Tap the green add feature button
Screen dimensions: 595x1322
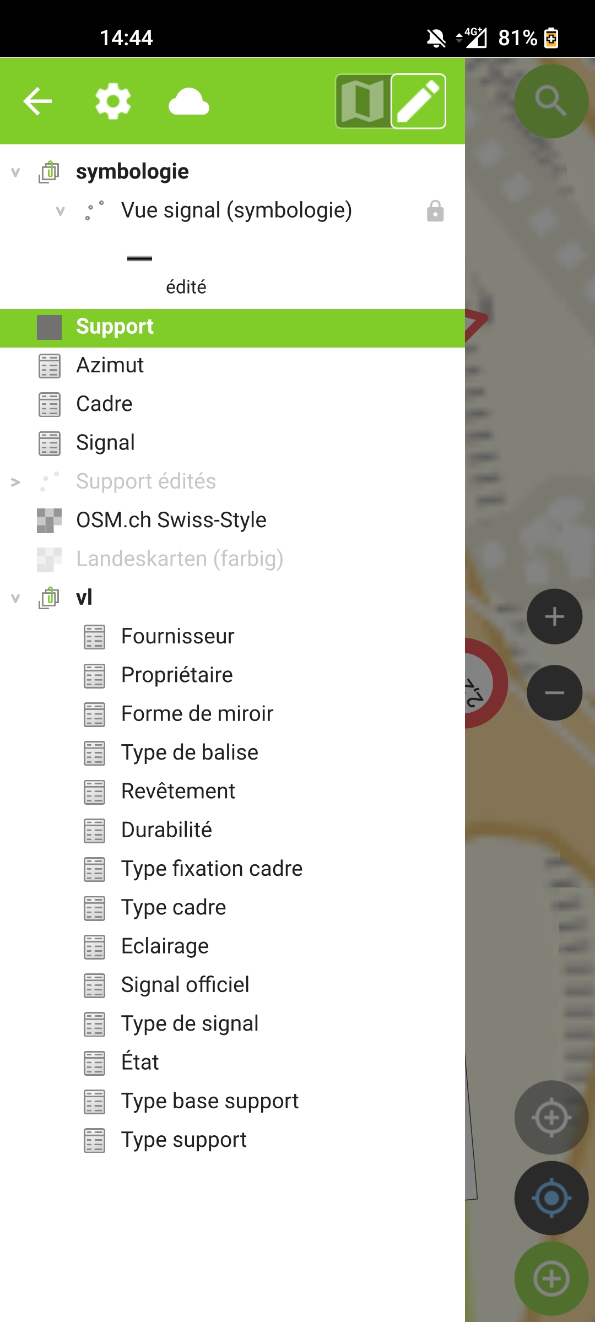[551, 1278]
